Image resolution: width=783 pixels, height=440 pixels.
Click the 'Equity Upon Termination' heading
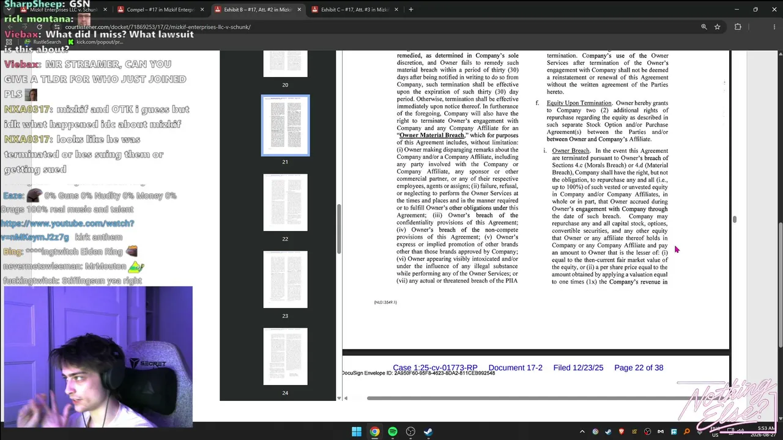(x=579, y=103)
